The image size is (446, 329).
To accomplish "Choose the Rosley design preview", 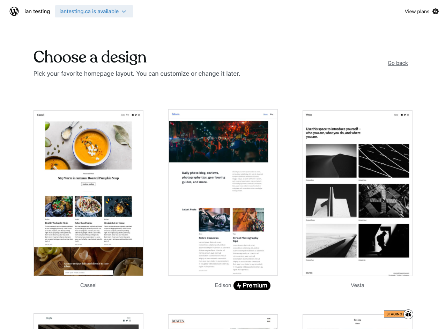I will tap(357, 321).
